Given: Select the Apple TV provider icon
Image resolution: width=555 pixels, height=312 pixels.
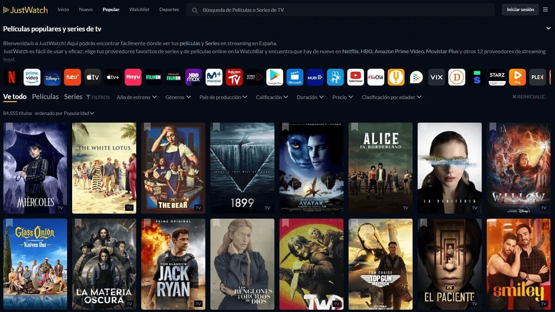Looking at the screenshot, I should pyautogui.click(x=92, y=77).
